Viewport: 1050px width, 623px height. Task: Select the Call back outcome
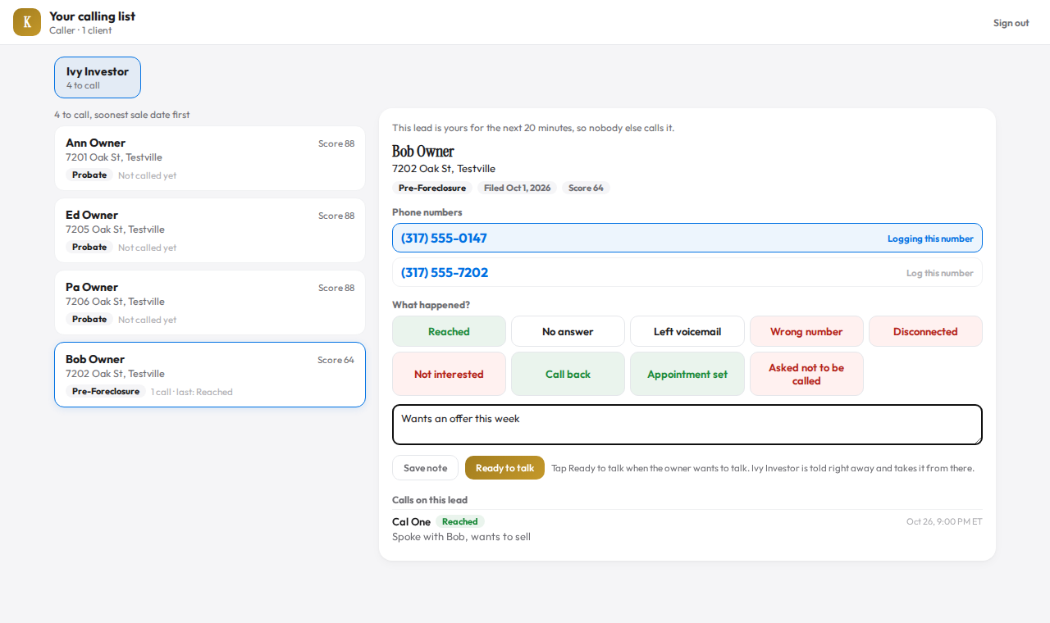point(568,375)
